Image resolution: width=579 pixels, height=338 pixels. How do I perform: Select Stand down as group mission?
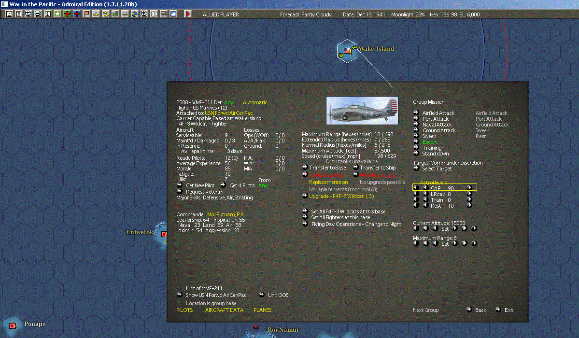(436, 154)
